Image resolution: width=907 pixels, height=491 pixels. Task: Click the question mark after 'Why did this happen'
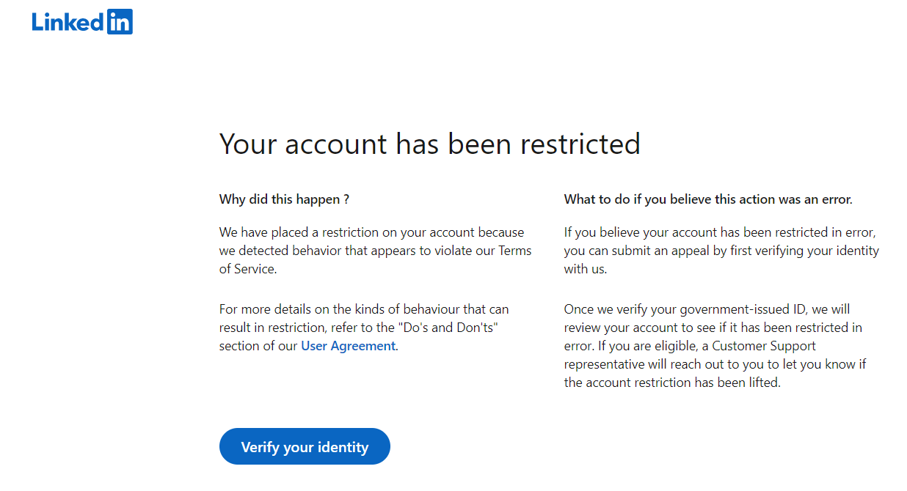click(346, 199)
